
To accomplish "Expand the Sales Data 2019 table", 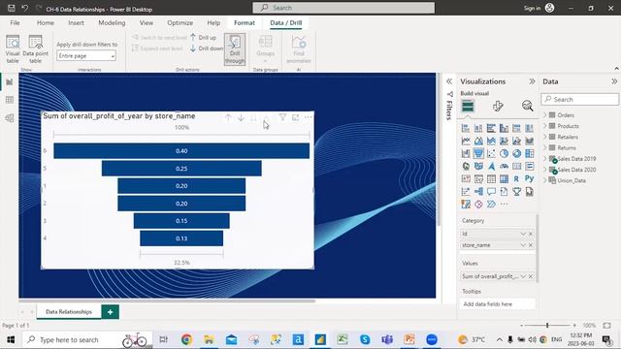I will pos(545,159).
